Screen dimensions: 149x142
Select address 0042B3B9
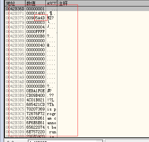point(15,95)
